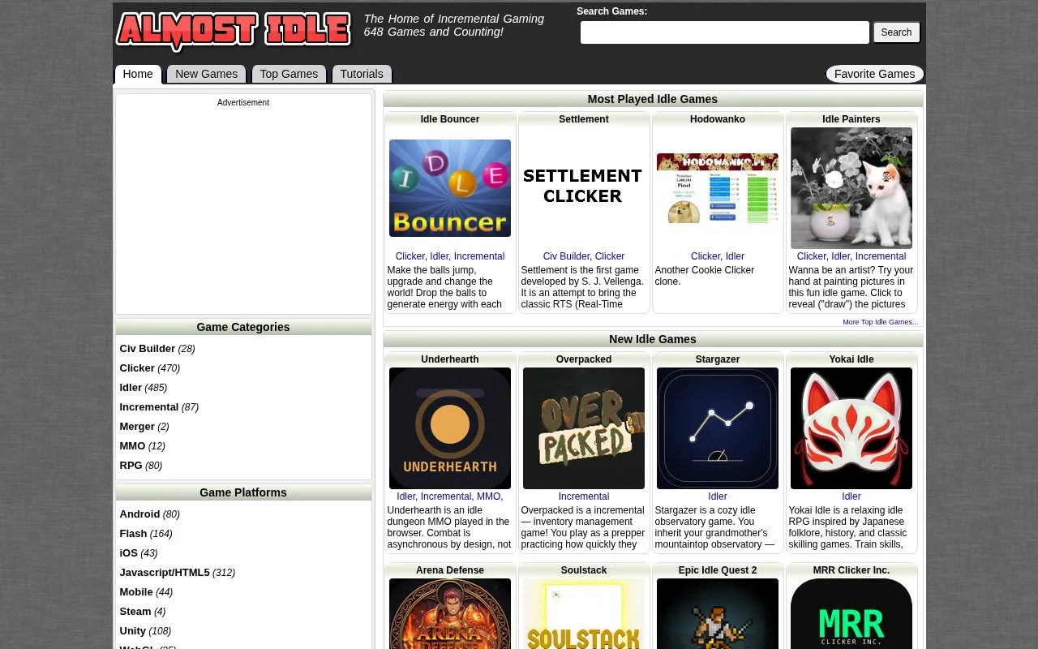1038x649 pixels.
Task: Click the Underhearth title link
Action: pos(450,359)
